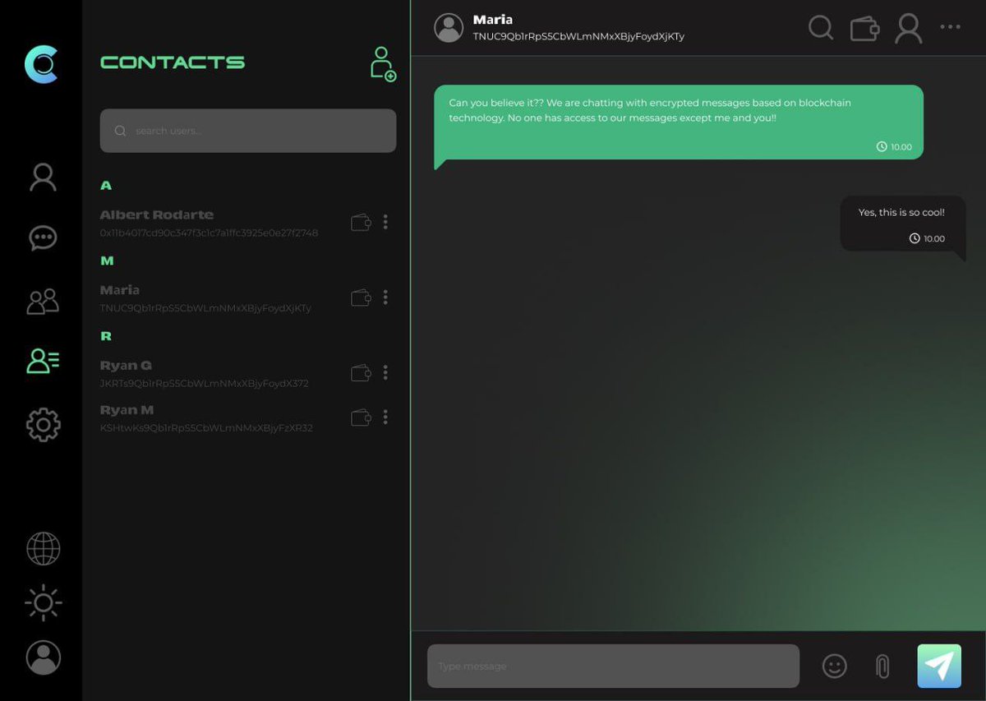Open the emoji picker
The image size is (986, 701).
coord(835,666)
